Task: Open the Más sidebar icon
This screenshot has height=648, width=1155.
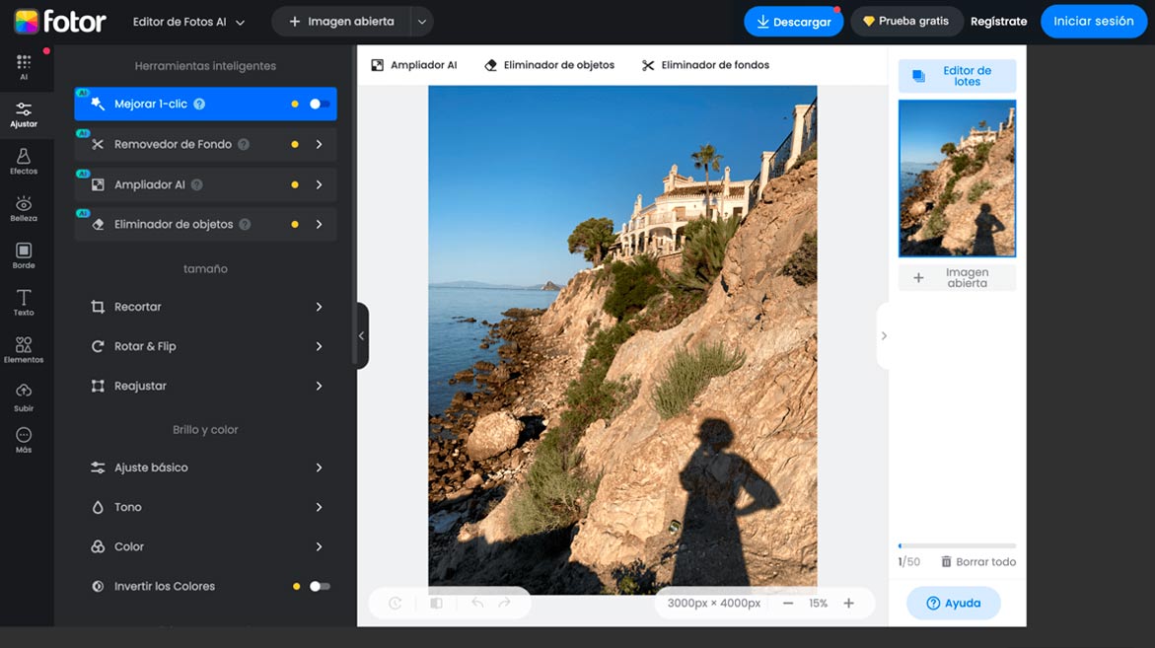Action: pos(24,440)
